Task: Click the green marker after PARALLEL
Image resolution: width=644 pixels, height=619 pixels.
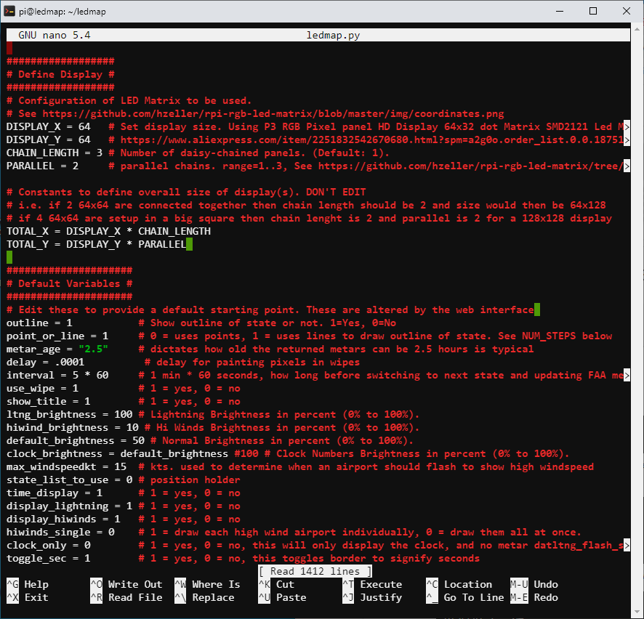Action: [x=189, y=245]
